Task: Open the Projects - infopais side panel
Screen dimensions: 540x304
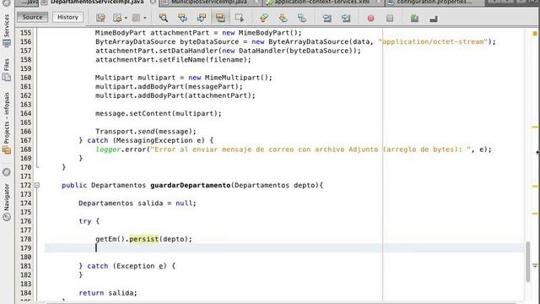Action: (x=7, y=123)
